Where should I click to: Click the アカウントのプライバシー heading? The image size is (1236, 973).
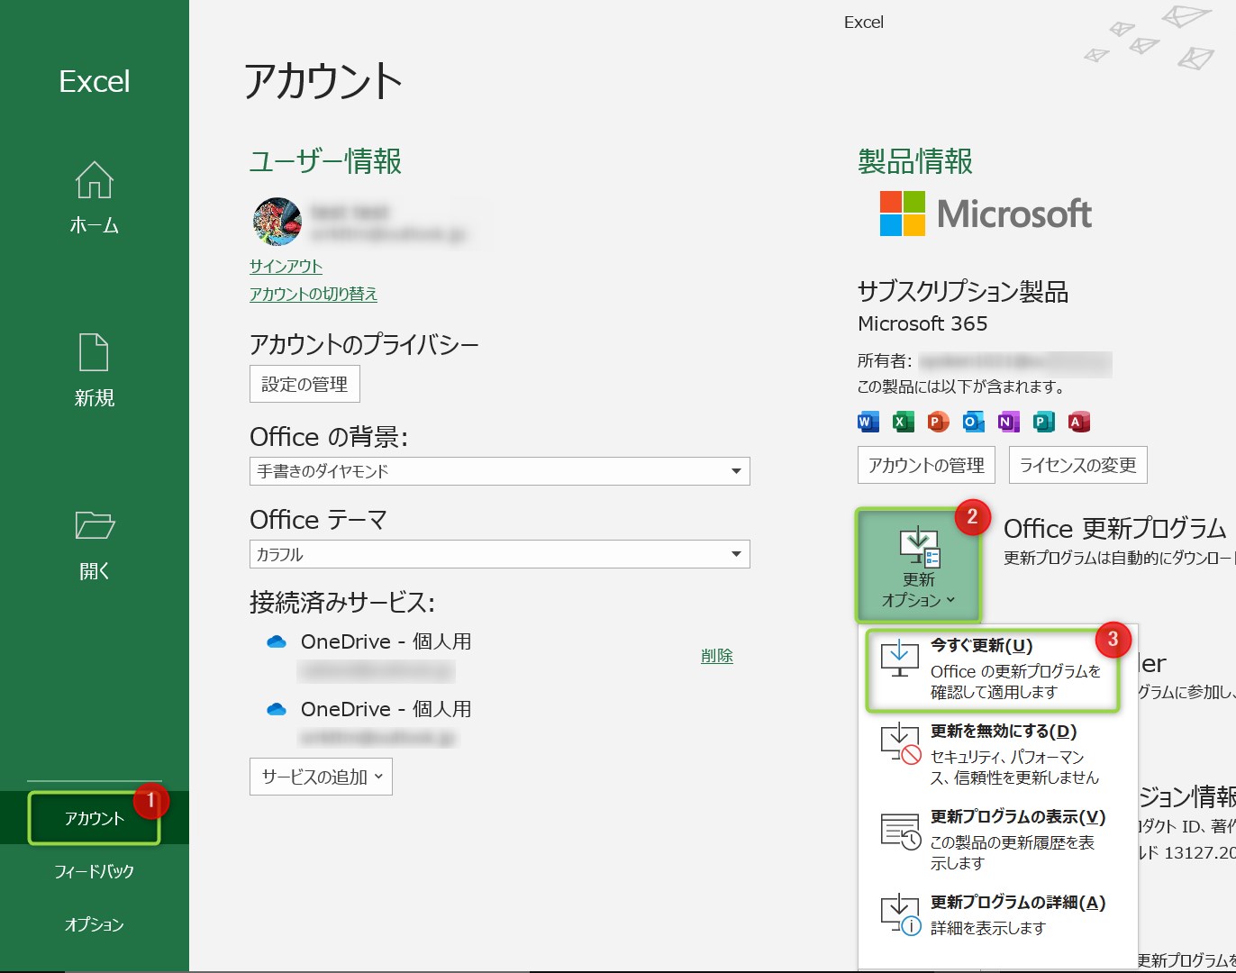(x=364, y=344)
